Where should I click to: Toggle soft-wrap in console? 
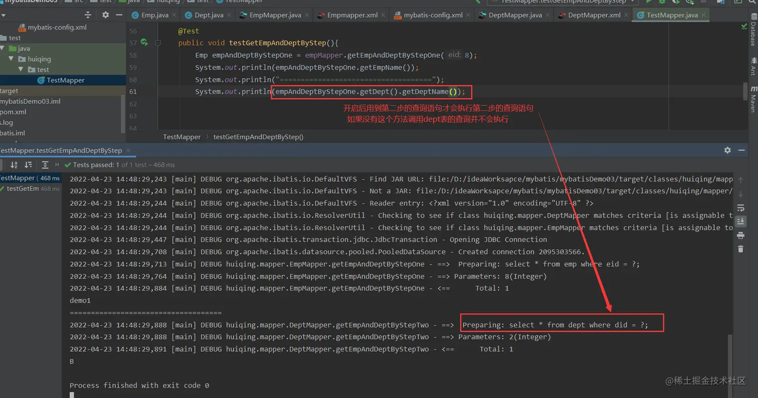(741, 208)
